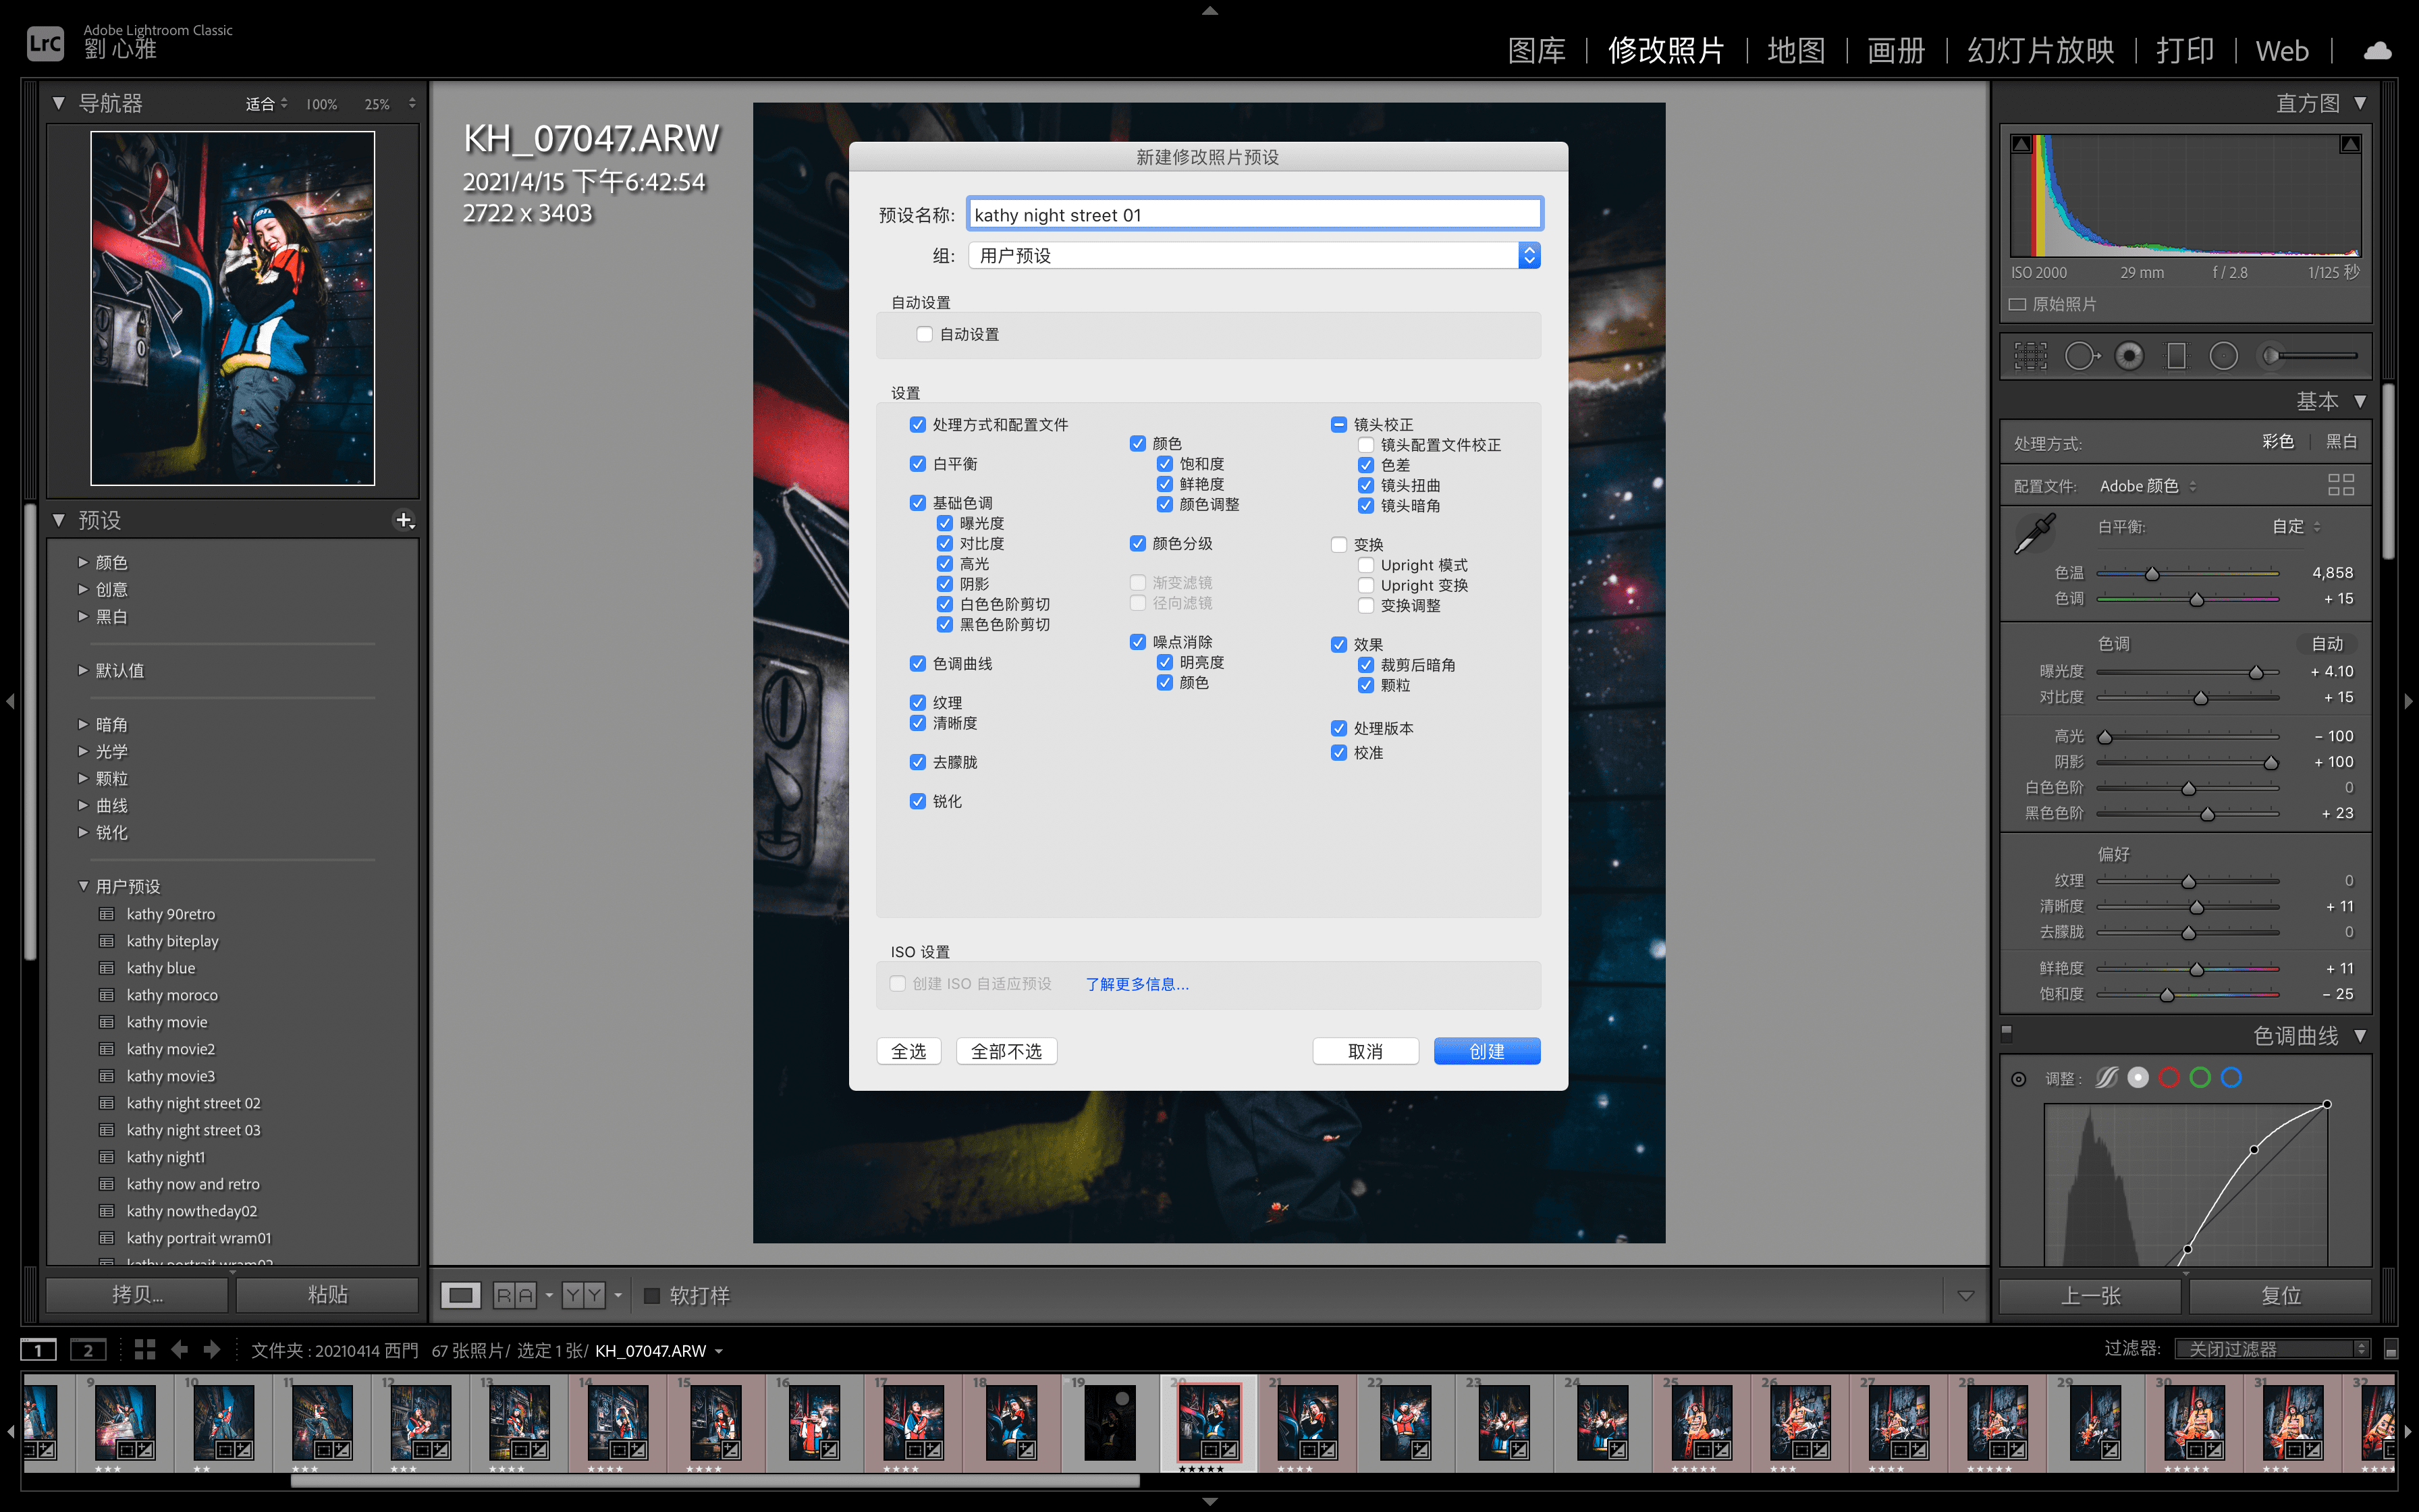Toggle the 变换 checkbox in settings panel

coord(1339,543)
